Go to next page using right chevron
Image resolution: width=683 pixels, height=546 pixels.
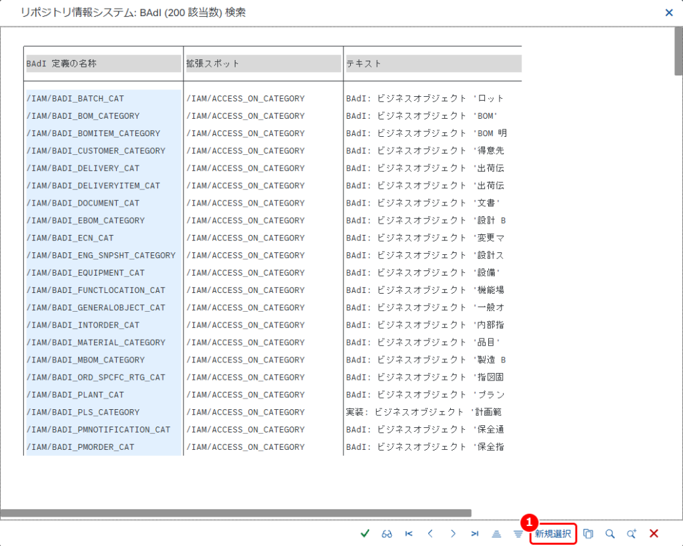point(453,533)
